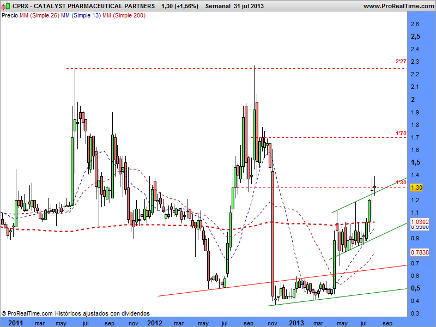Click the 1,2 tick on the price axis

pos(415,200)
